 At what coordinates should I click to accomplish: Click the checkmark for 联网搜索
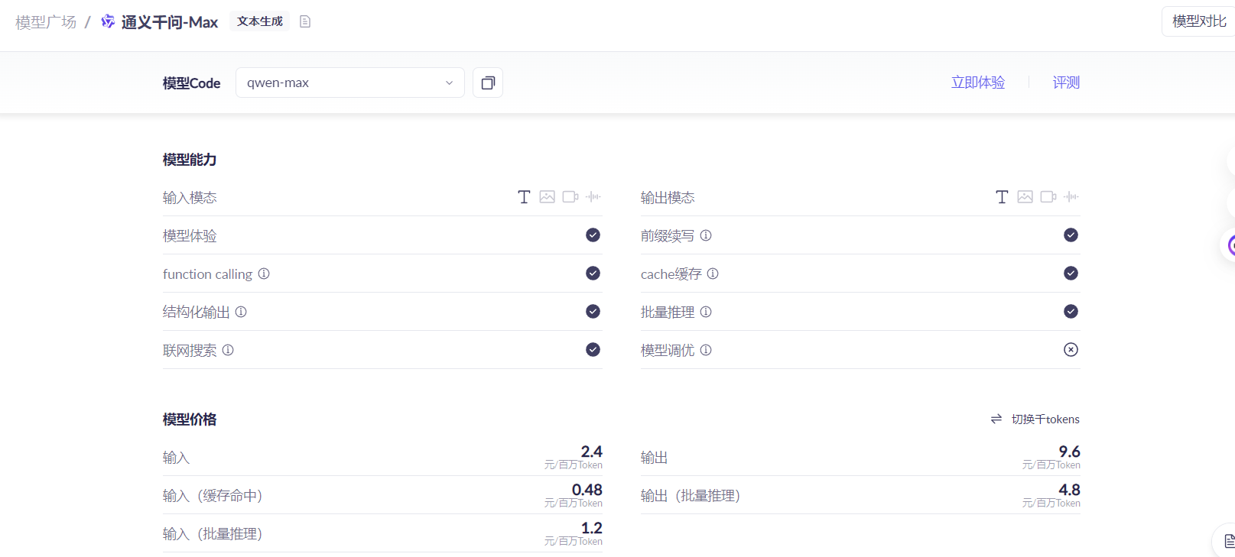(593, 350)
